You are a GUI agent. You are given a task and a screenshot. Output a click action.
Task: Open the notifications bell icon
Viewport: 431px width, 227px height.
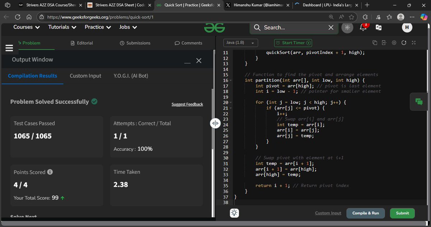pyautogui.click(x=363, y=28)
